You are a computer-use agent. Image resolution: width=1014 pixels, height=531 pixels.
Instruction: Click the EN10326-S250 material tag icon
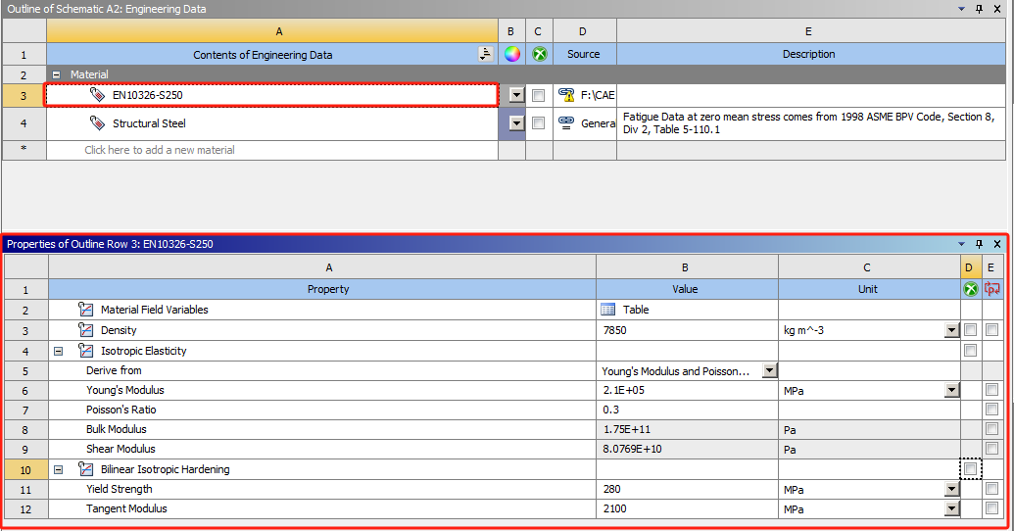point(97,95)
